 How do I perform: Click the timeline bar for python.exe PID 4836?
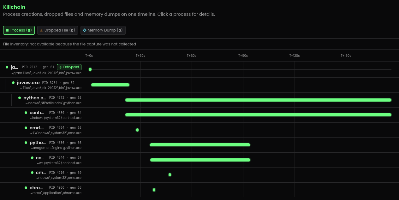pyautogui.click(x=200, y=145)
